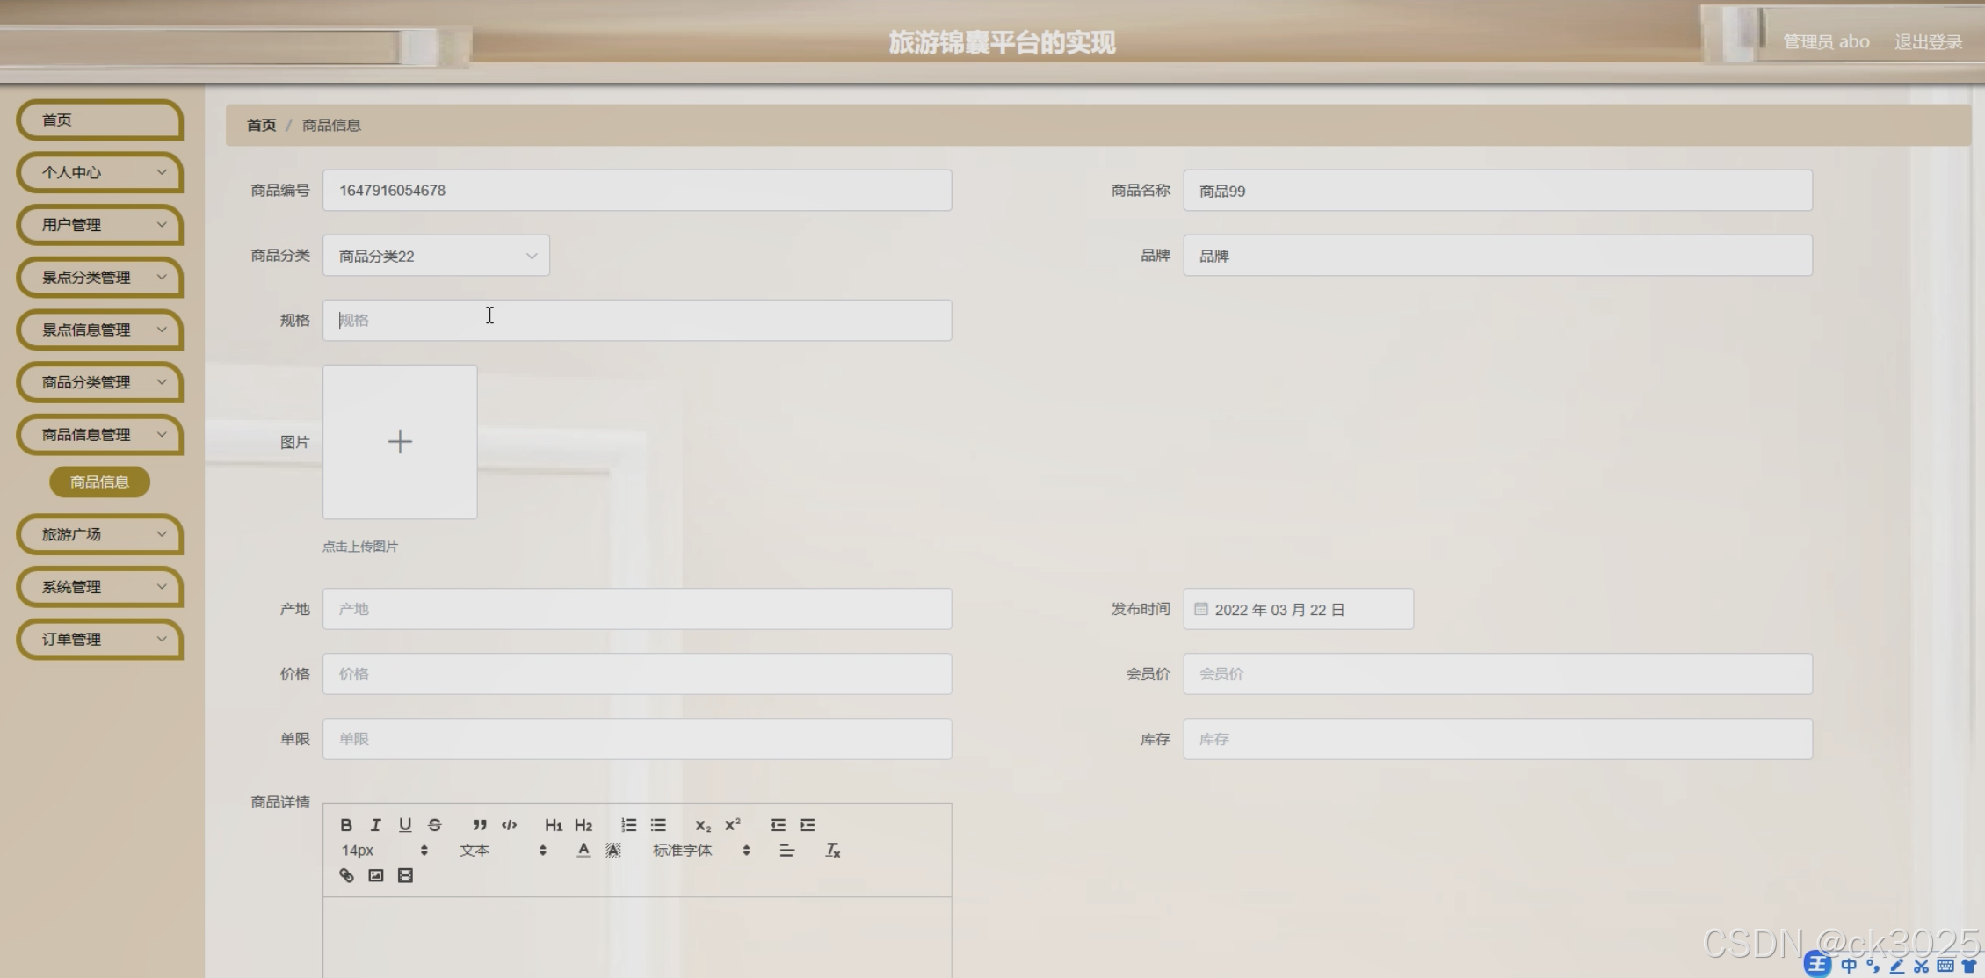Clear text formatting in the editor
The width and height of the screenshot is (1985, 978).
tap(833, 850)
